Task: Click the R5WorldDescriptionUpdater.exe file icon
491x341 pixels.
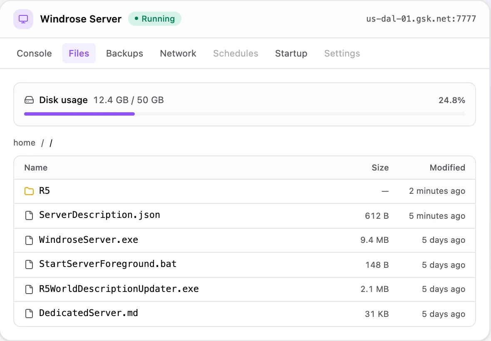Action: point(29,289)
